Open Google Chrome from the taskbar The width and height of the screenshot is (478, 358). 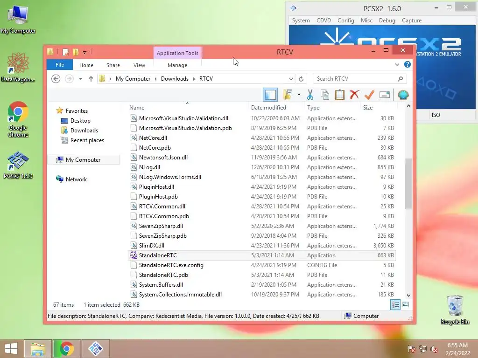click(x=66, y=349)
